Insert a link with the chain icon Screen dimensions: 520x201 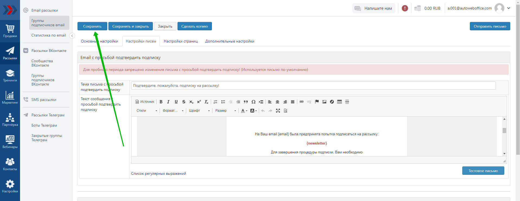(x=302, y=102)
